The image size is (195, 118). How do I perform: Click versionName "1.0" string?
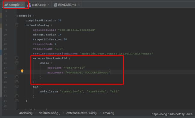(x=59, y=49)
